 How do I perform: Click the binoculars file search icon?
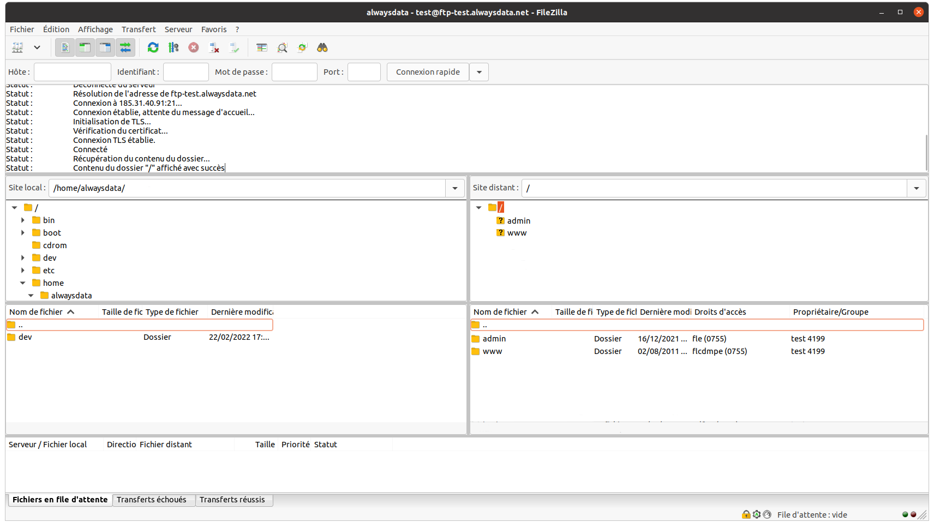pos(322,48)
